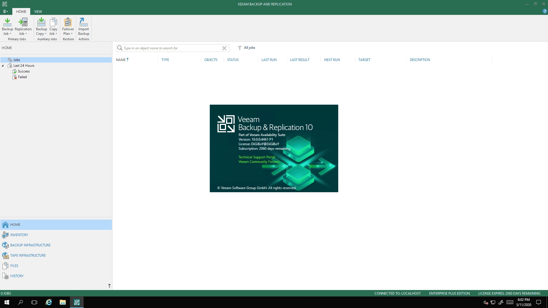Image resolution: width=548 pixels, height=308 pixels.
Task: Click the navigation pane options chevron
Action: 109,285
